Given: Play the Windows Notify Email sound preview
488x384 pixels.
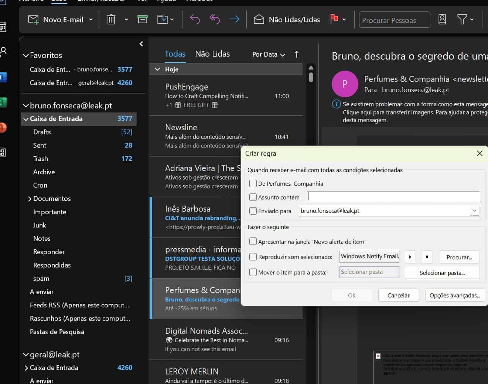Looking at the screenshot, I should tap(410, 256).
